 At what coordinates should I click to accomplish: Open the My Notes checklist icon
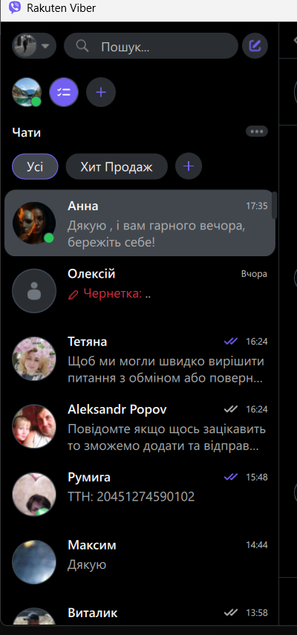64,92
